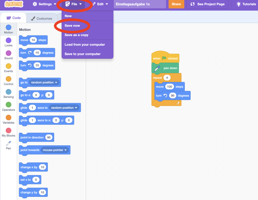Image resolution: width=258 pixels, height=200 pixels.
Task: Select the Pen extension category
Action: pos(9,143)
